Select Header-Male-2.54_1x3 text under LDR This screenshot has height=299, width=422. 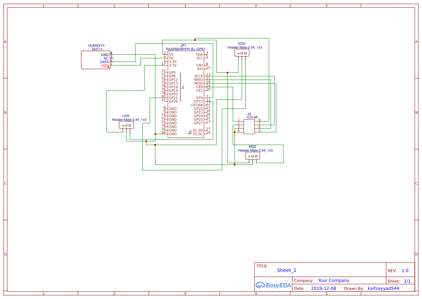(129, 120)
